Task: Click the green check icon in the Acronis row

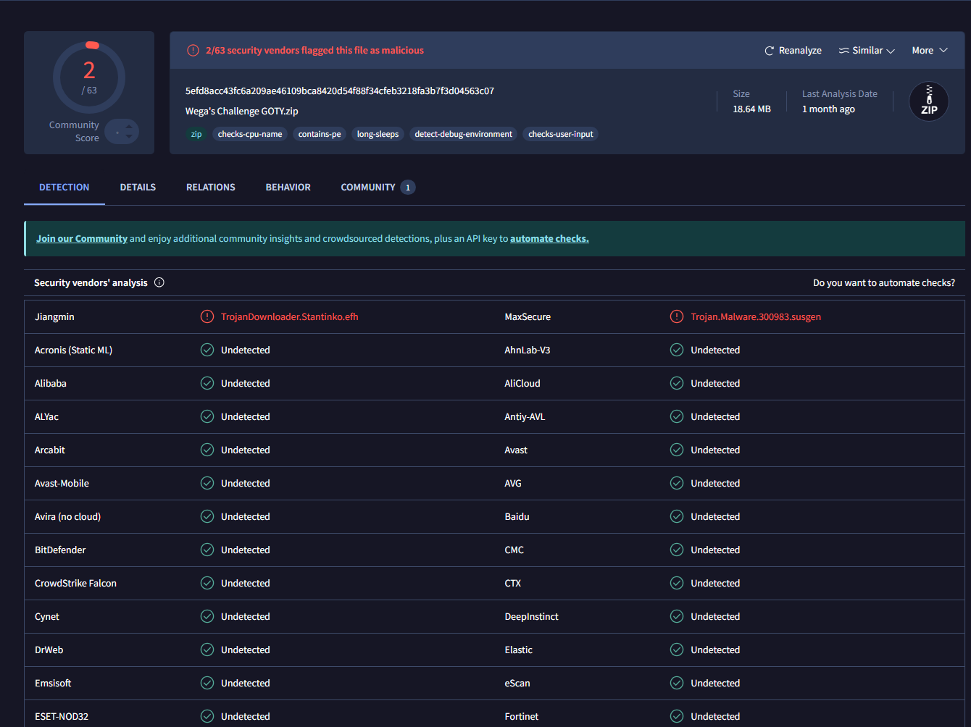Action: click(207, 350)
